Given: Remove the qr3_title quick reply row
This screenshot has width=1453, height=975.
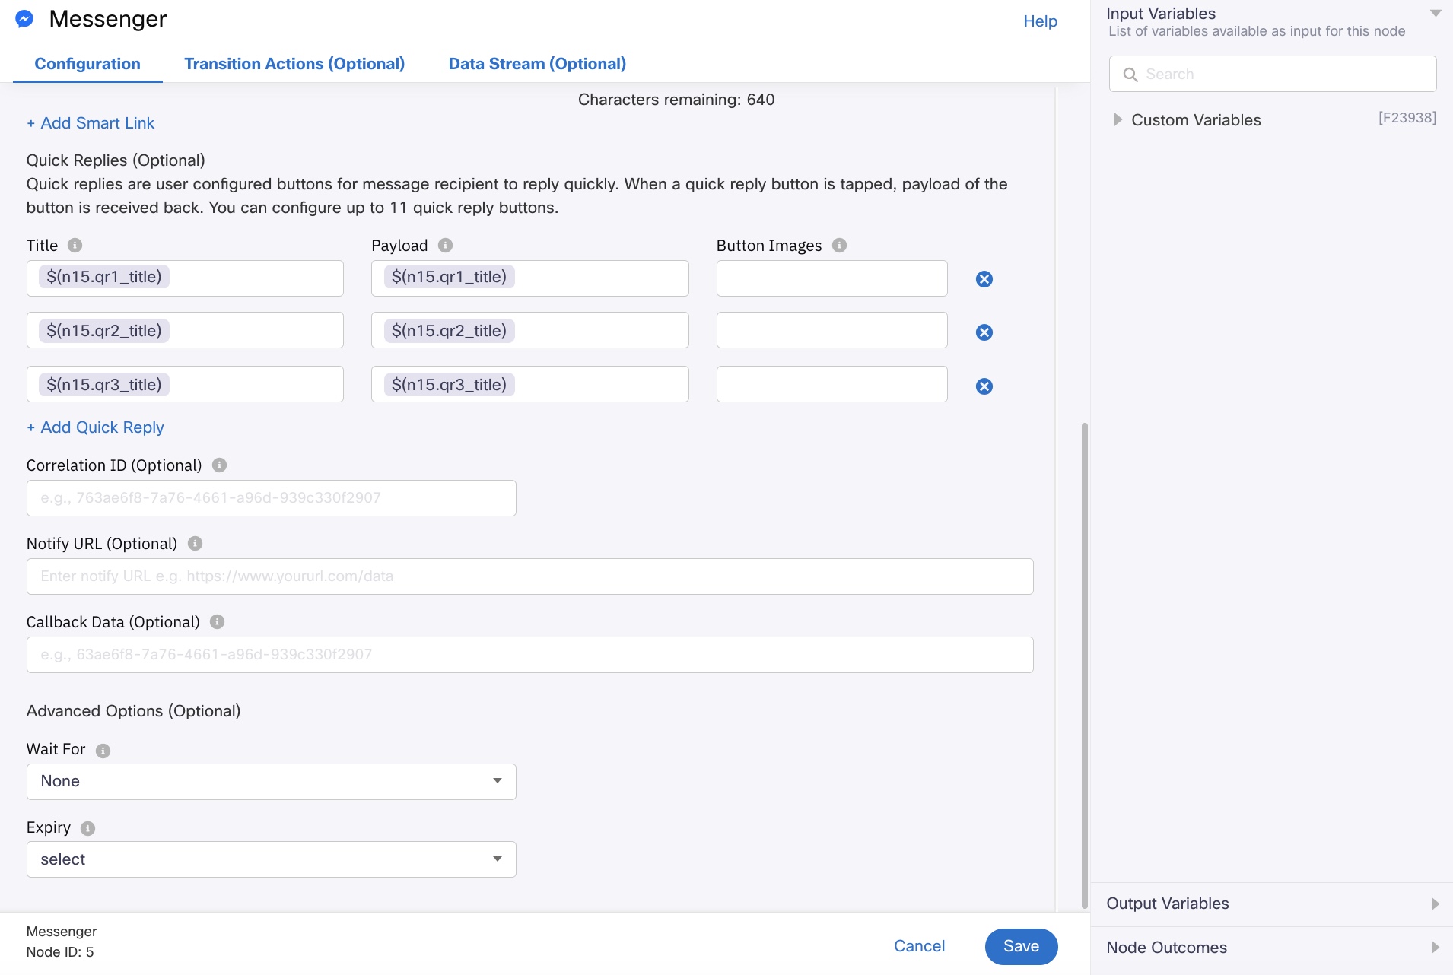Looking at the screenshot, I should [984, 386].
